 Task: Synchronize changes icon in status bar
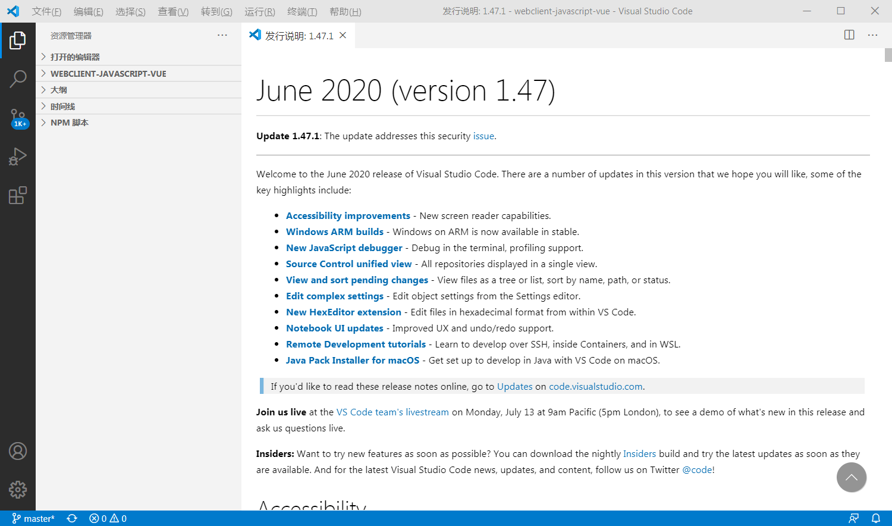[x=72, y=518]
